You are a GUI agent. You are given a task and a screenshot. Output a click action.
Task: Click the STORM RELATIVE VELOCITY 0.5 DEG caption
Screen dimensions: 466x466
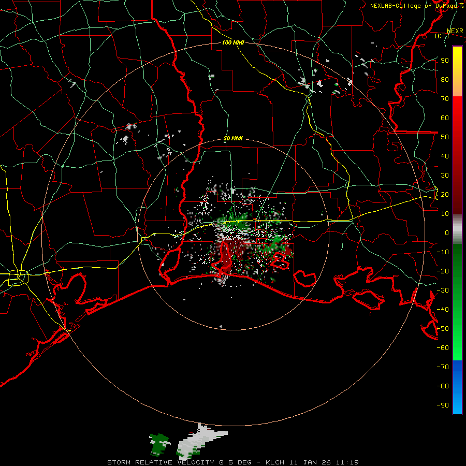(179, 462)
